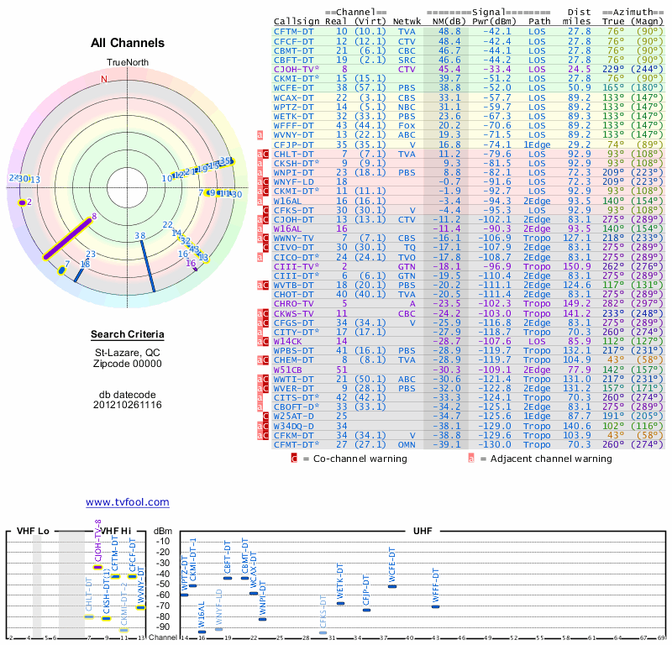Click co-channel warning icon on CHLT-DT row
Screen dimensions: 672x645
[x=265, y=154]
